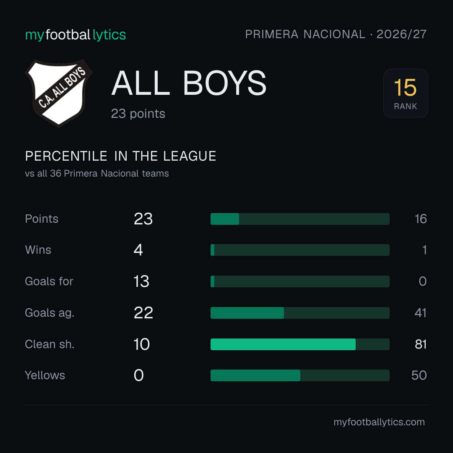Select the yellow rank 15 badge
453x453 pixels.
(405, 93)
